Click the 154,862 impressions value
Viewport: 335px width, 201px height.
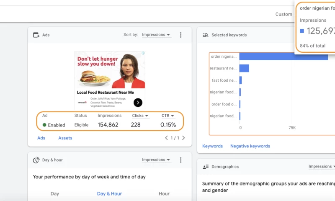[x=108, y=125]
